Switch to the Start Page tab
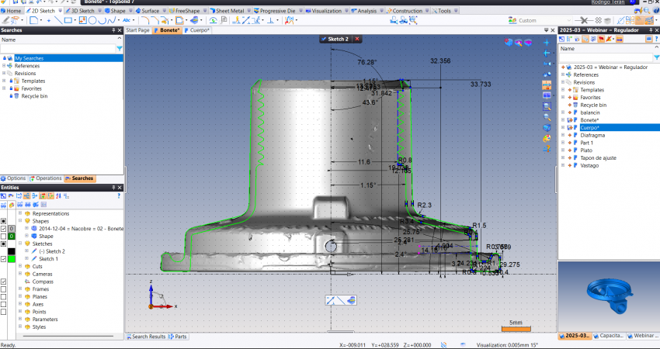This screenshot has height=349, width=660. coord(137,30)
